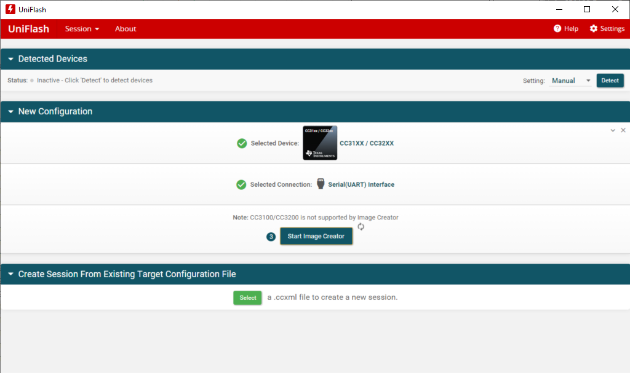The width and height of the screenshot is (630, 373).
Task: Collapse Create Session From Existing Target Configuration File
Action: 11,274
